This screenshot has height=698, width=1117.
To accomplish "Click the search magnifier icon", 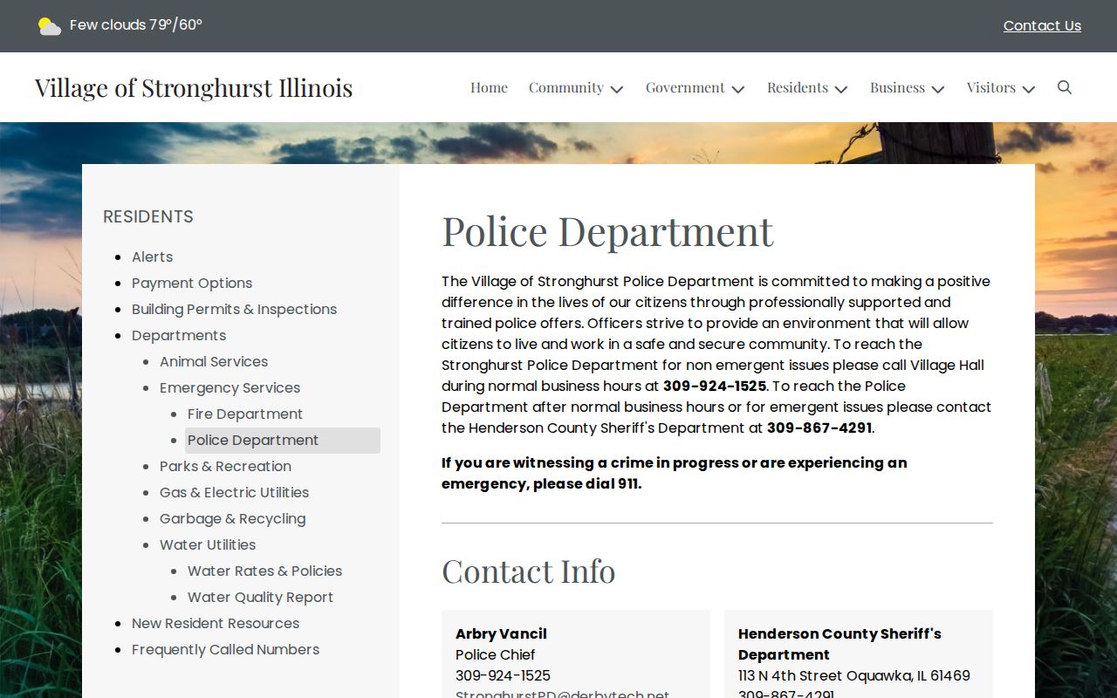I will (1065, 87).
